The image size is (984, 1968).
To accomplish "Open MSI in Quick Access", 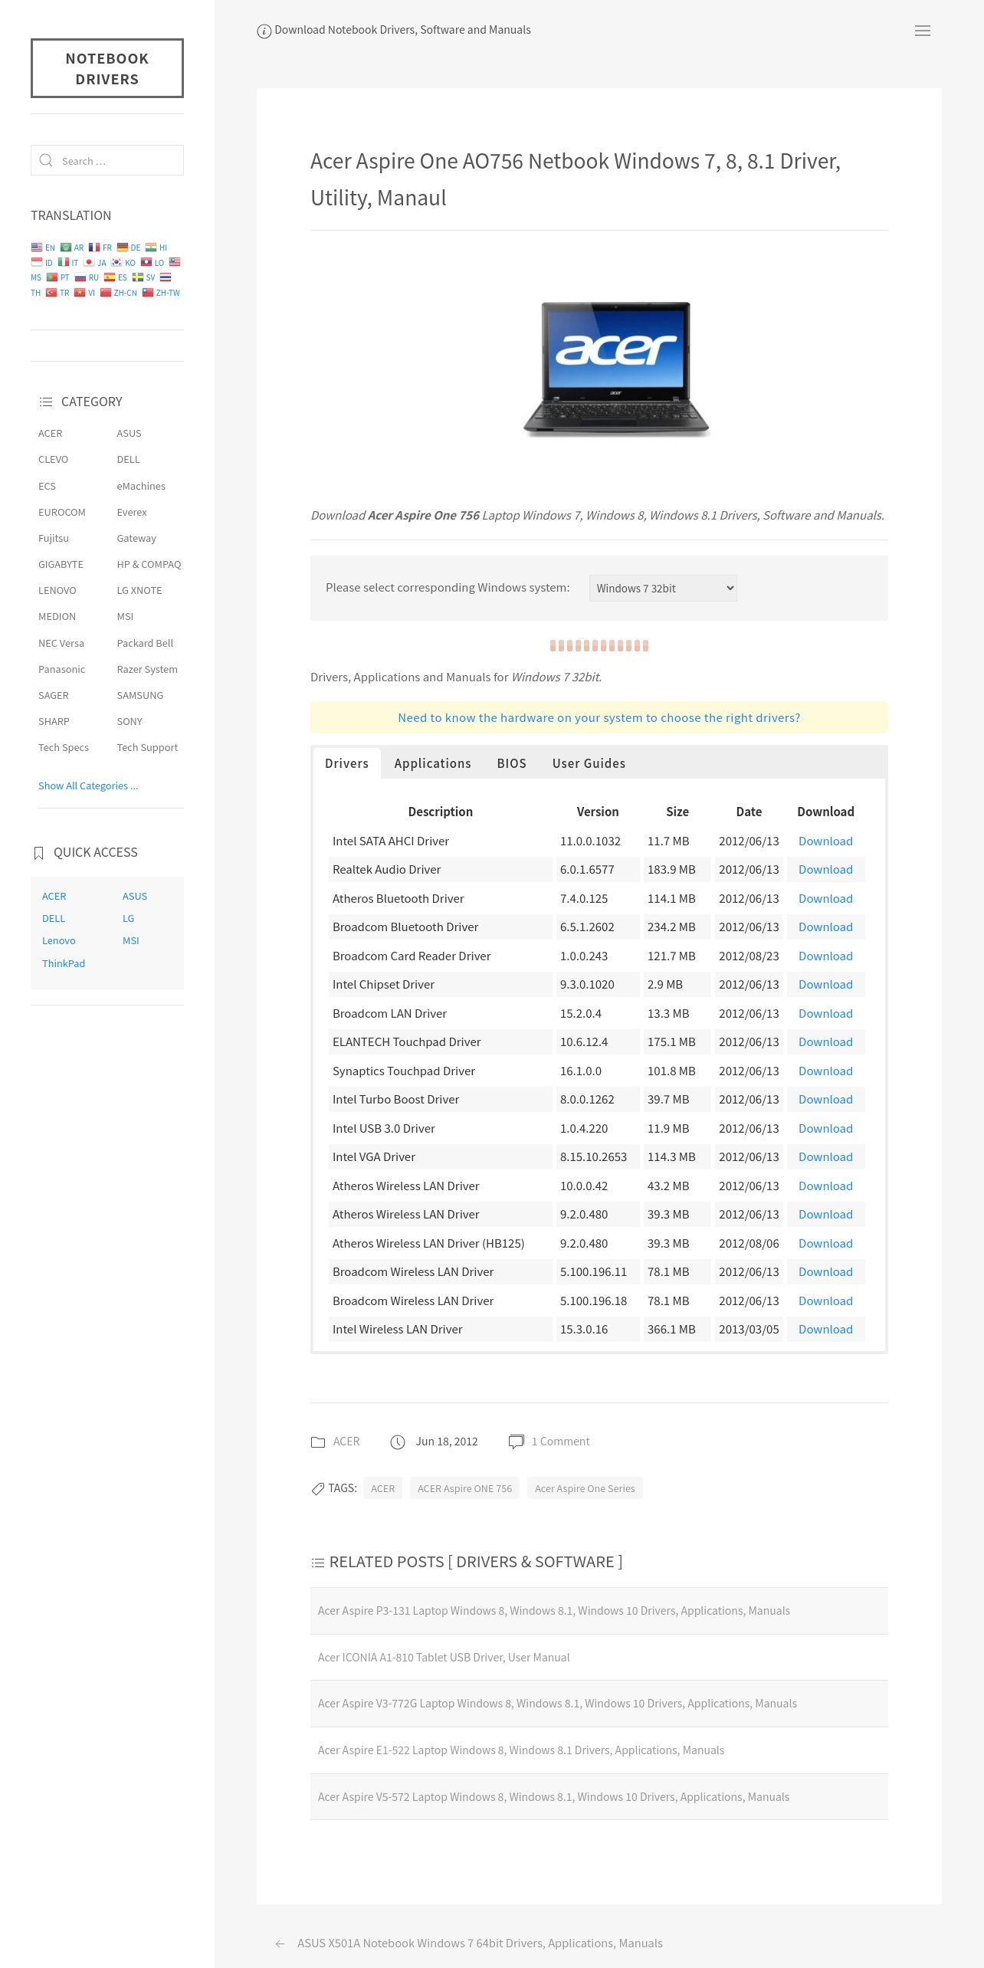I will (x=131, y=940).
